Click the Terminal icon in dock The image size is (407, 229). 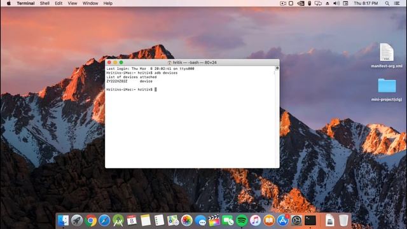pyautogui.click(x=310, y=221)
